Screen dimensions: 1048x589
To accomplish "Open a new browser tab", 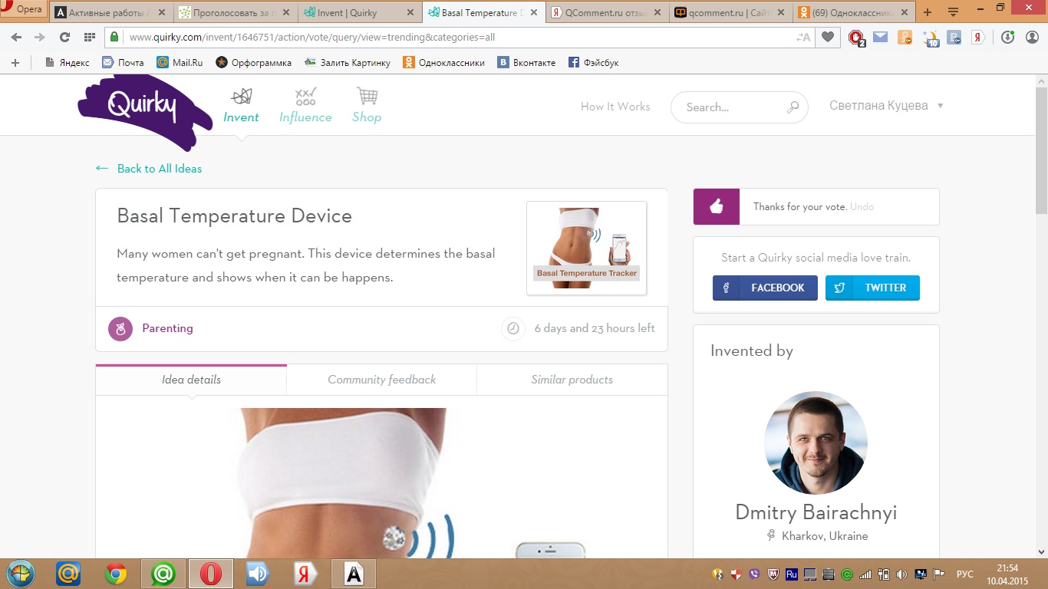I will pos(928,12).
